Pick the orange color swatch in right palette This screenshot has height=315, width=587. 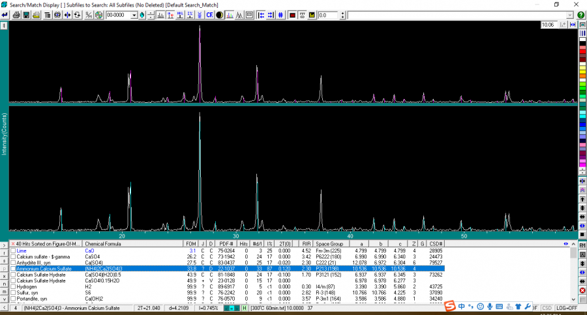pos(582,77)
